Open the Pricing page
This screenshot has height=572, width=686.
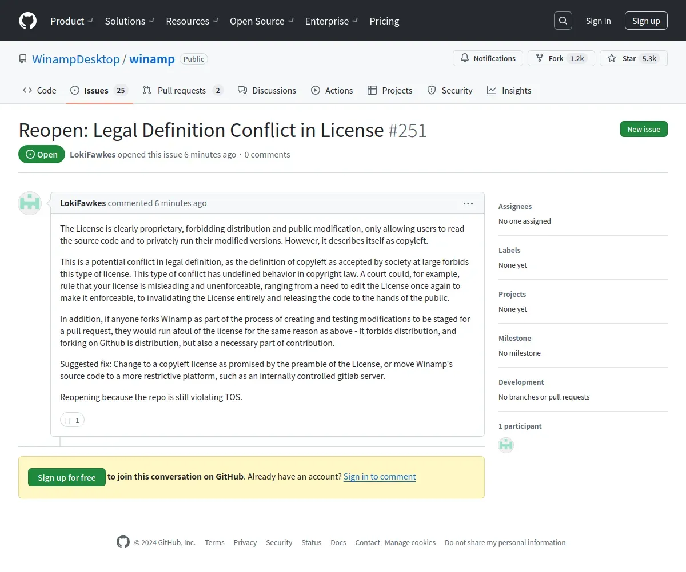(384, 21)
